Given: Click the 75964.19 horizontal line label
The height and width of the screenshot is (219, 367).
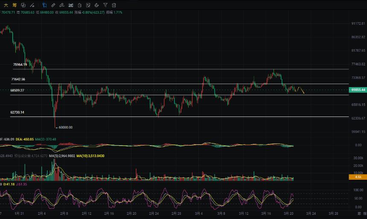Looking at the screenshot, I should pos(20,64).
